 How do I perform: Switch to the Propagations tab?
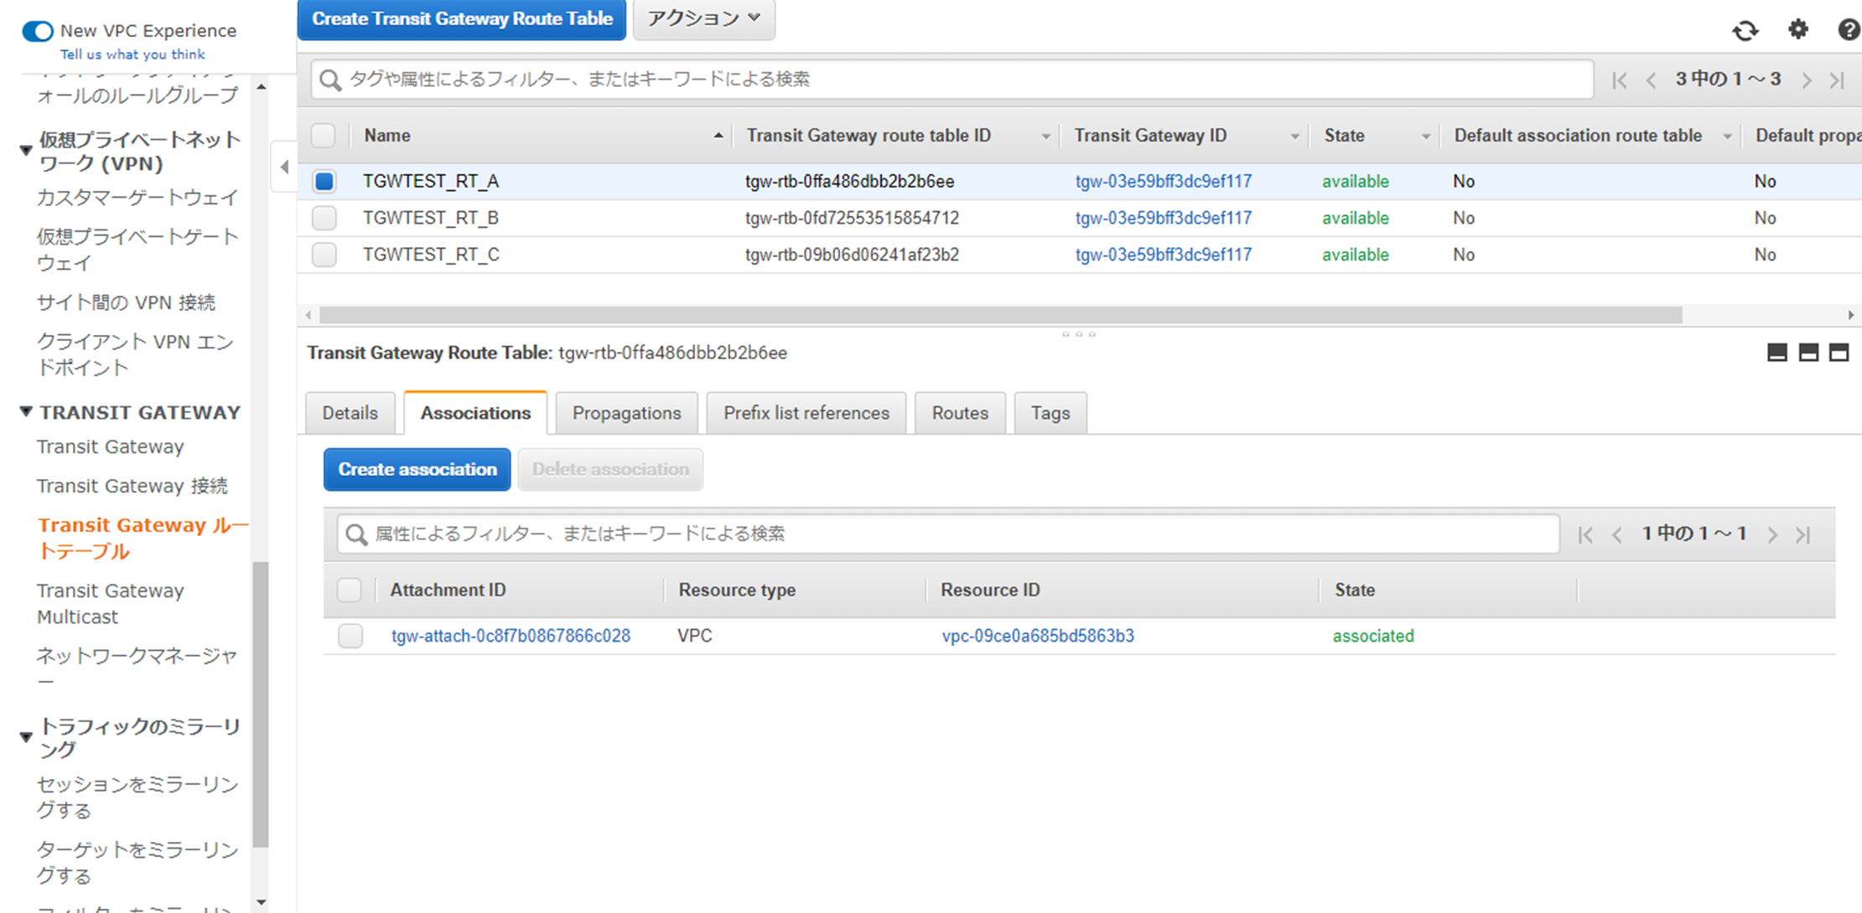[x=627, y=413]
